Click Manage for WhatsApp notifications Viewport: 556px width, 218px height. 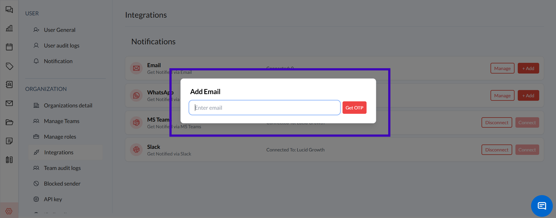click(502, 96)
